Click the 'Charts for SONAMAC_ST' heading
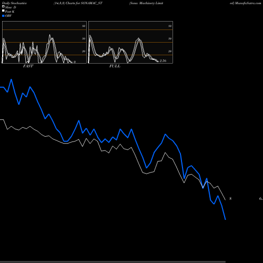 (x=84, y=3)
